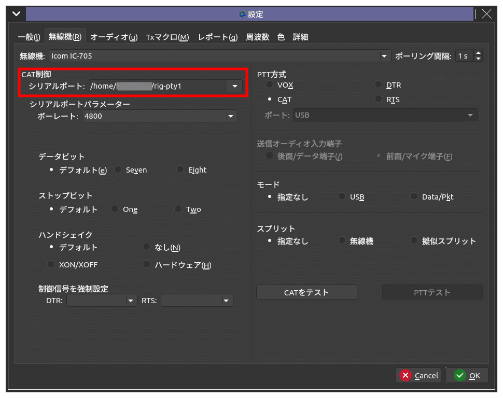Open the 周波数 tab

pos(258,37)
